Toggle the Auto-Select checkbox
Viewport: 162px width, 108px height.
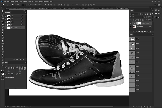pos(12,5)
